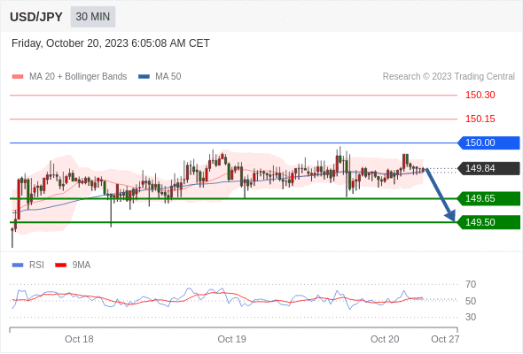The width and height of the screenshot is (523, 354).
Task: Click the green 149.65 support tag
Action: [488, 199]
